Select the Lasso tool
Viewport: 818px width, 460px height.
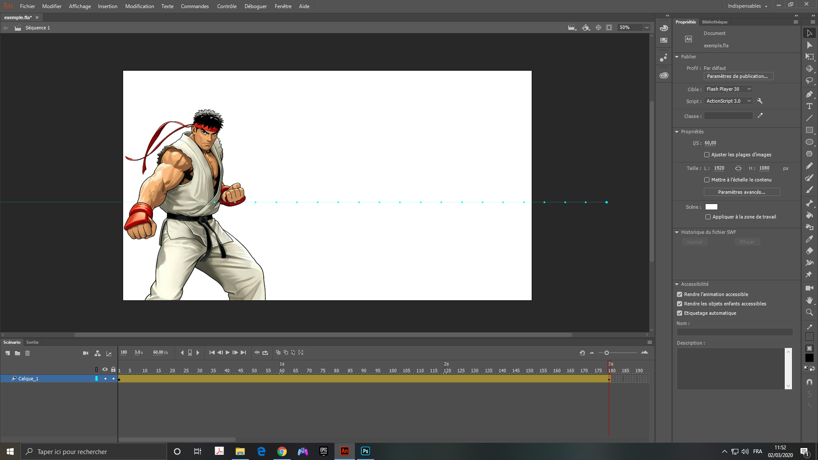pos(809,81)
